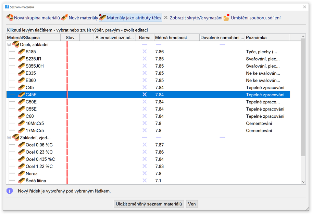Screen dimensions: 312x214
Task: Click the Šedá litina material icon
Action: click(x=22, y=181)
